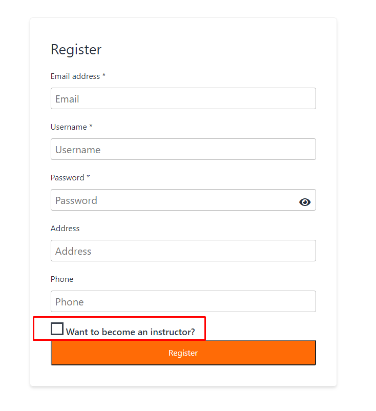Screen dimensions: 376x411
Task: Click the "Want to become an instructor?" label text
Action: [130, 332]
